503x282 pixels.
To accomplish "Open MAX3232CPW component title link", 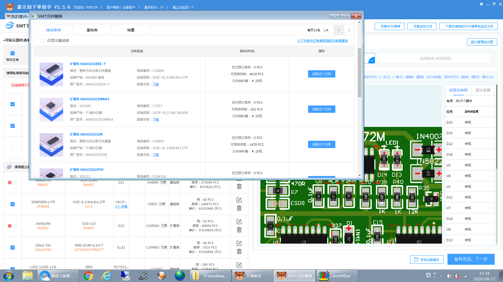I will pyautogui.click(x=86, y=170).
